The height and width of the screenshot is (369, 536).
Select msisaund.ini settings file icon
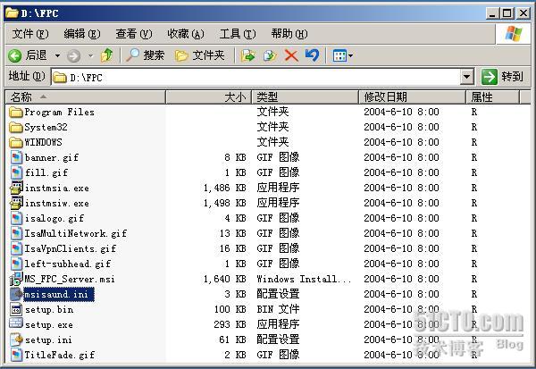pos(16,294)
